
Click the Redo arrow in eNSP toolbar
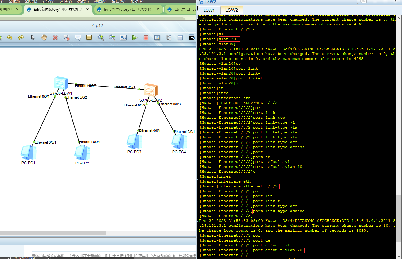pyautogui.click(x=21, y=37)
